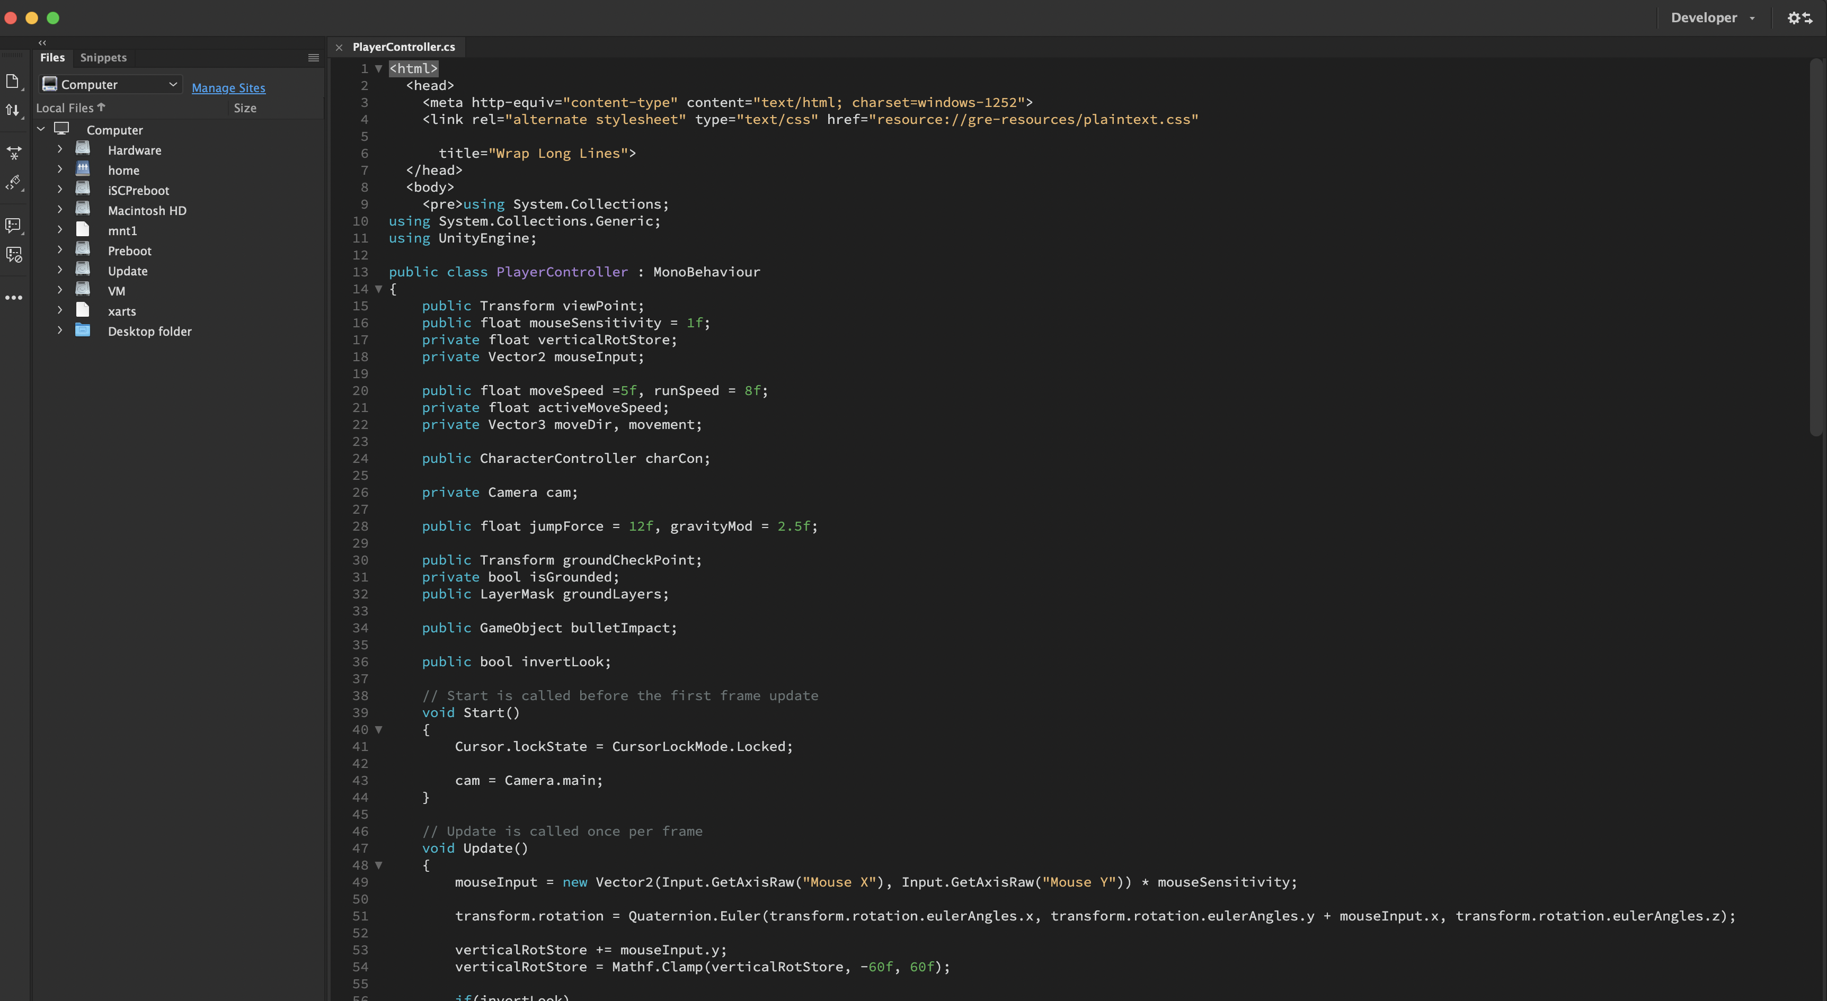Open the Open Documents toolbar icon

click(12, 82)
